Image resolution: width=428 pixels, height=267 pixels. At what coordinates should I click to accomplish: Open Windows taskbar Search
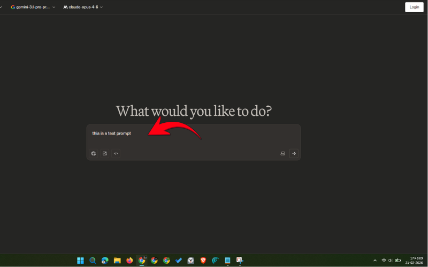tap(93, 261)
